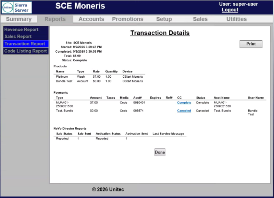The width and height of the screenshot is (274, 198).
Task: Click the Status value Complete at top
Action: pyautogui.click(x=80, y=60)
